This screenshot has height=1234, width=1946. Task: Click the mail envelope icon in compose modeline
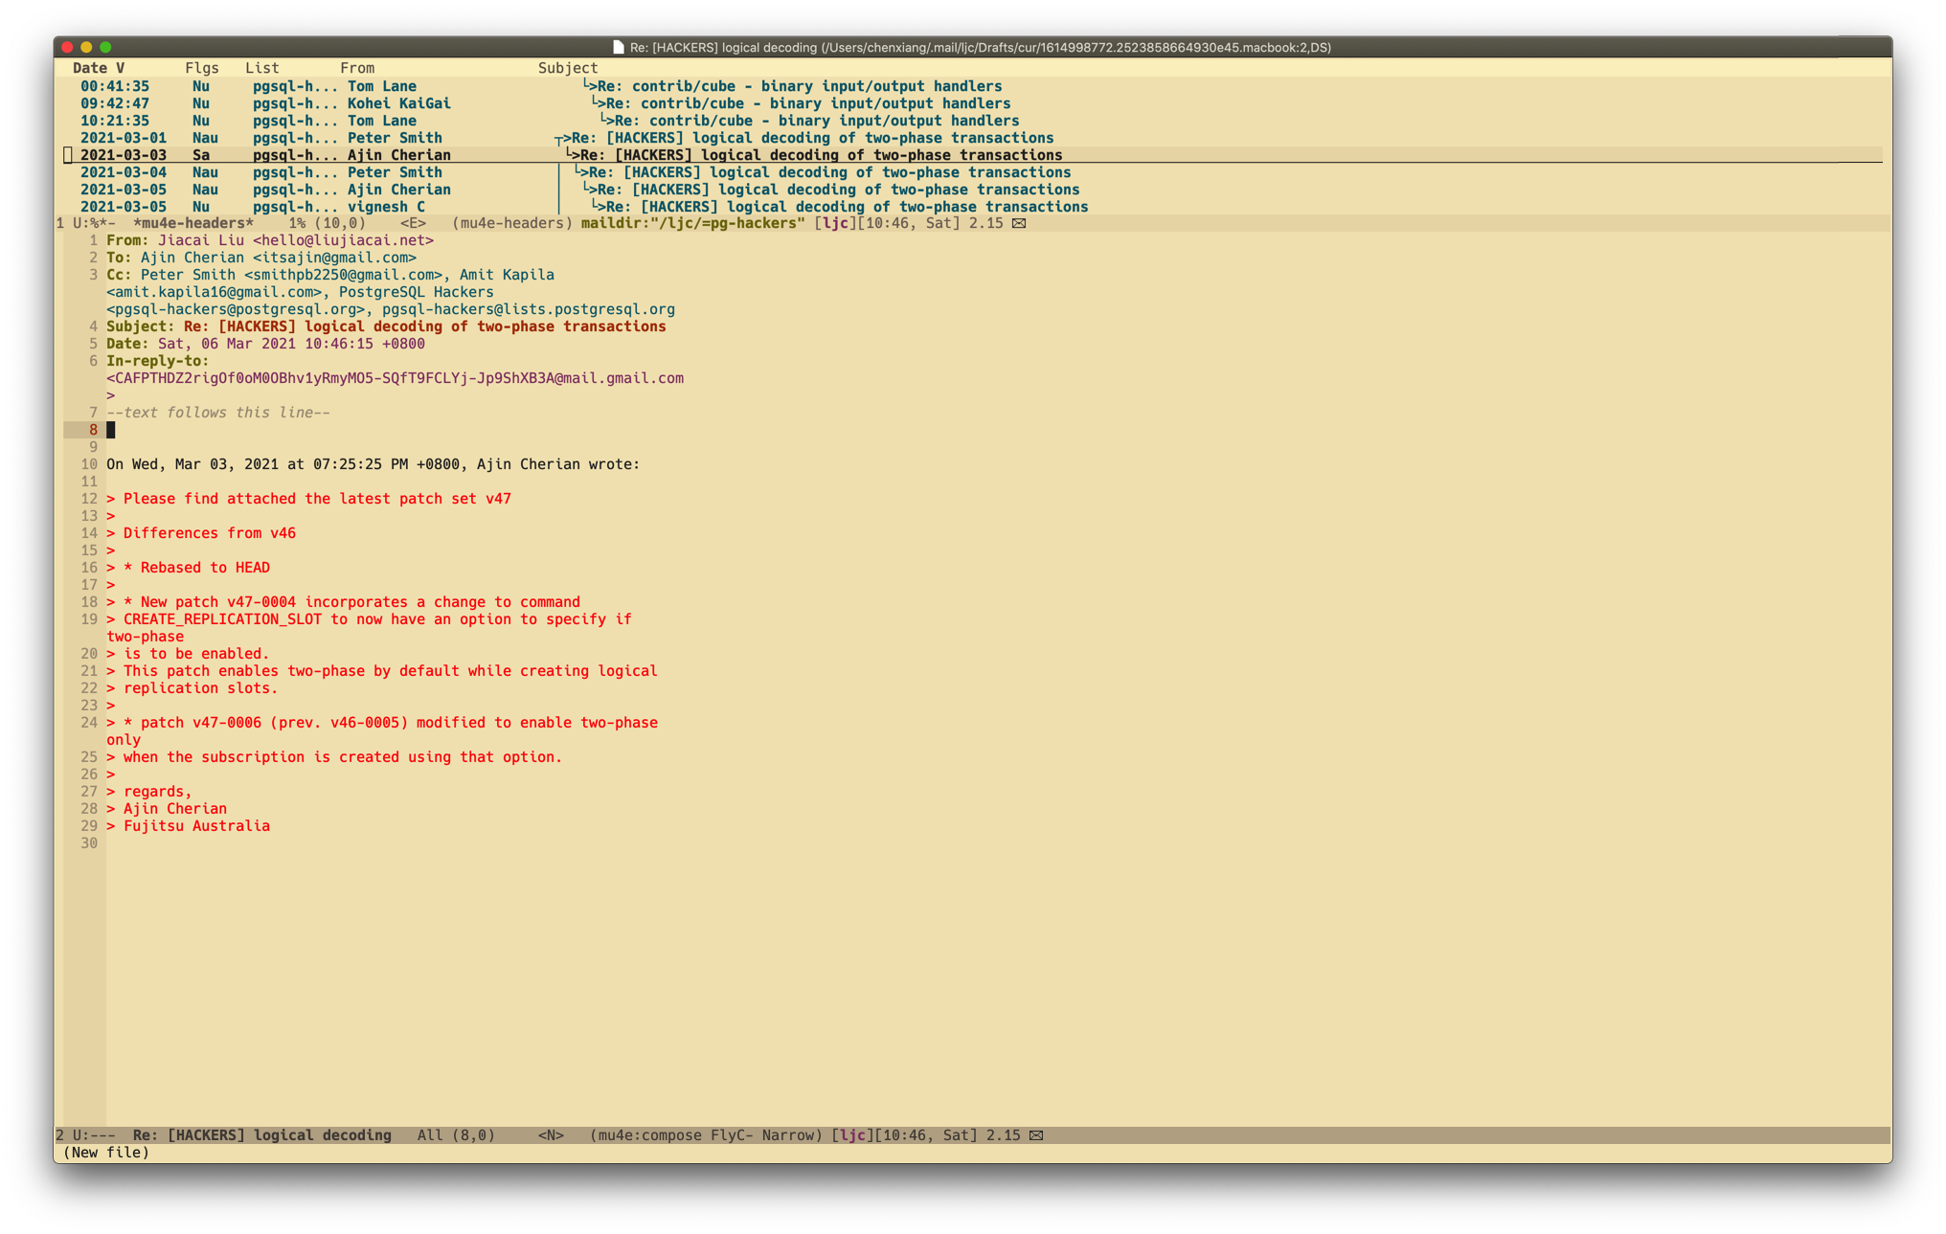coord(1036,1135)
